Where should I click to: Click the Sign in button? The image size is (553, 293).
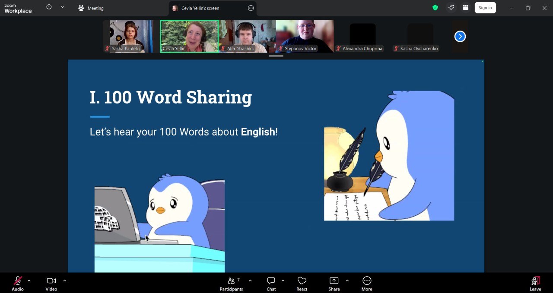click(x=485, y=8)
